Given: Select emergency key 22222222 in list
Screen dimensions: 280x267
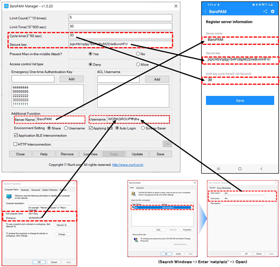Looking at the screenshot, I should pyautogui.click(x=20, y=96).
